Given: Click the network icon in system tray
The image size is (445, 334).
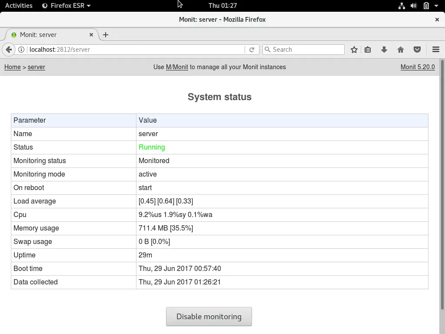Looking at the screenshot, I should tap(402, 6).
